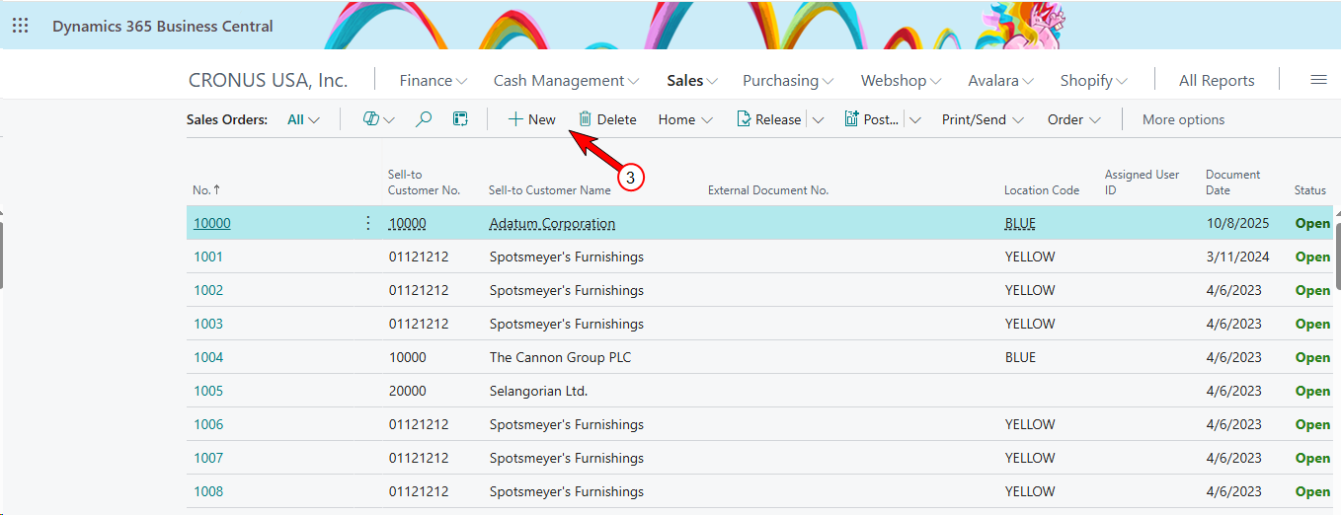Click the Location Code column header
This screenshot has height=515, width=1341.
[x=1042, y=190]
